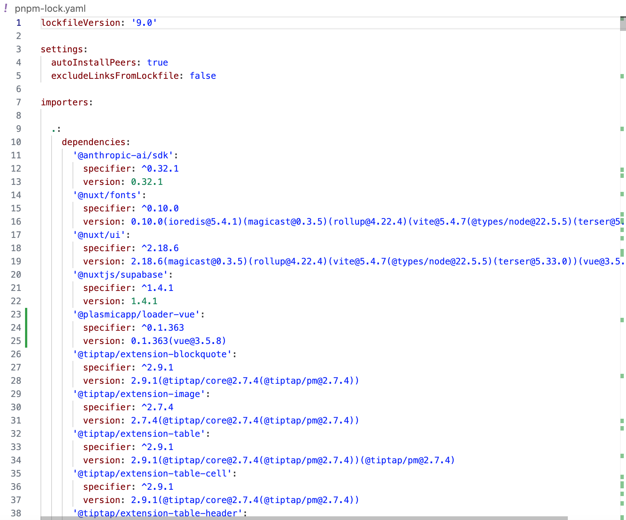Select line number 23 in the gutter

point(16,315)
